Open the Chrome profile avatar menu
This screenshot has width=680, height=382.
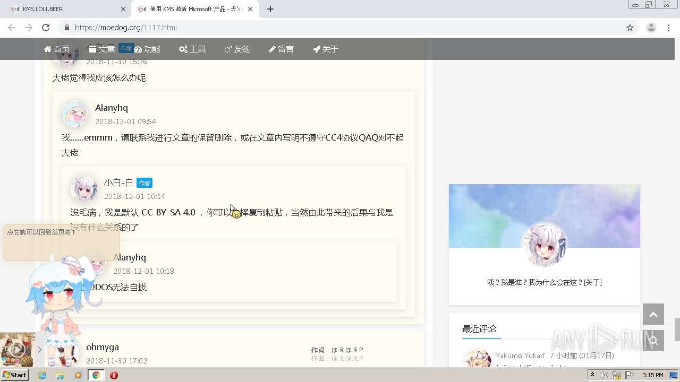[651, 28]
